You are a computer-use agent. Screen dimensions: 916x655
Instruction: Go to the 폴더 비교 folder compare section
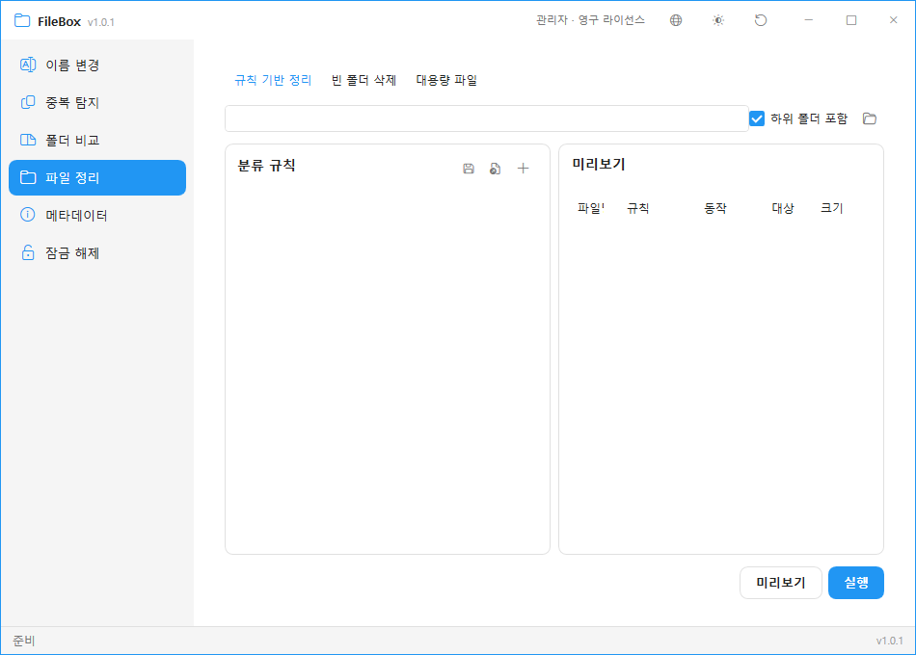[x=97, y=140]
